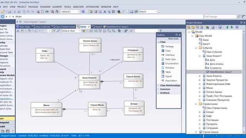Switch to the Class События tab
246x138 pixels.
[41, 27]
